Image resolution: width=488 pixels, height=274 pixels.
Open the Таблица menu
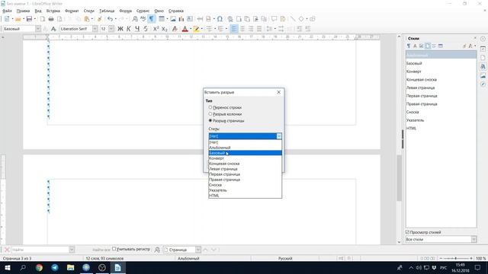tap(107, 11)
